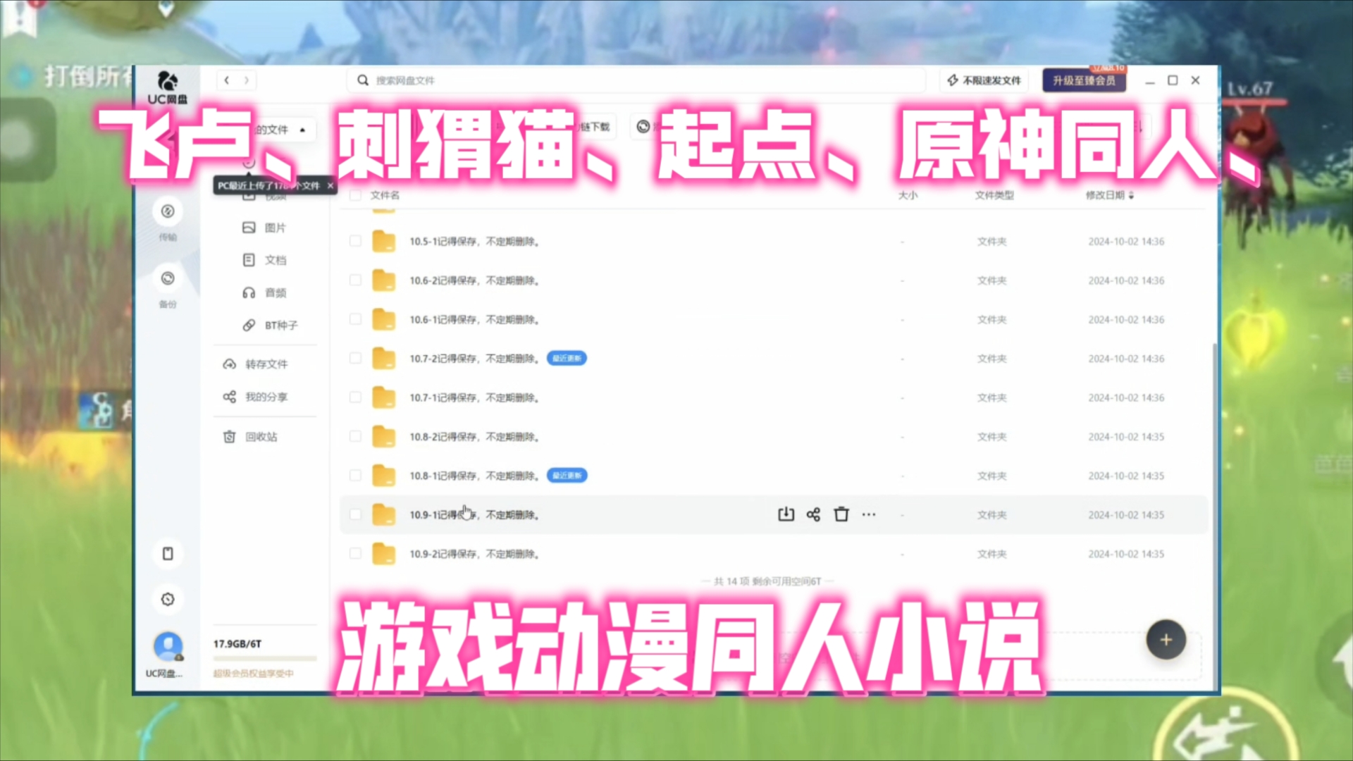Image resolution: width=1353 pixels, height=761 pixels.
Task: Tick the select-all checkbox beside 文件名
Action: tap(355, 195)
